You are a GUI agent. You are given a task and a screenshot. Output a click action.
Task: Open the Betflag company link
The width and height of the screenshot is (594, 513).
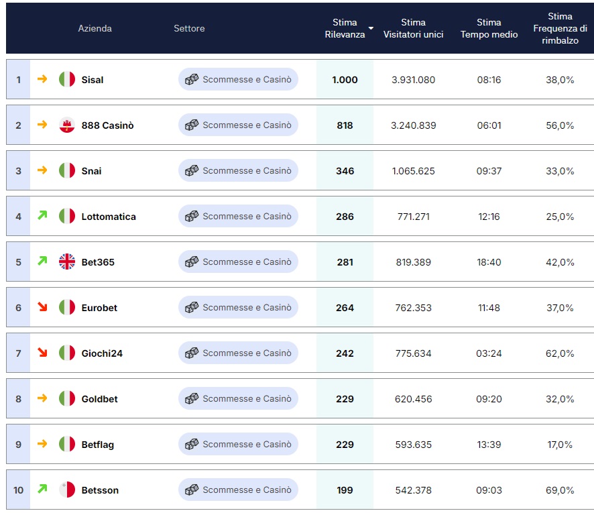(x=98, y=445)
